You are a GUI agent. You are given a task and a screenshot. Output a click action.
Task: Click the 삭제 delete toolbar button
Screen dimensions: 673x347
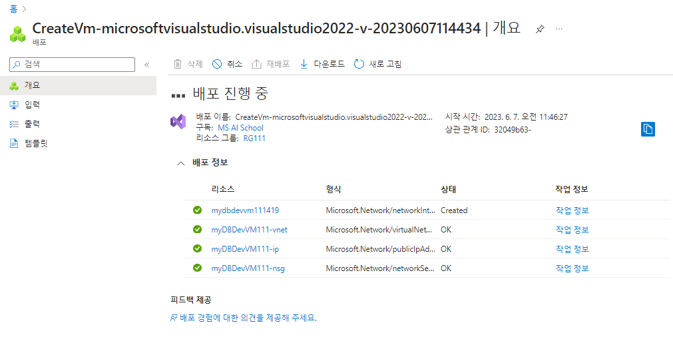188,64
